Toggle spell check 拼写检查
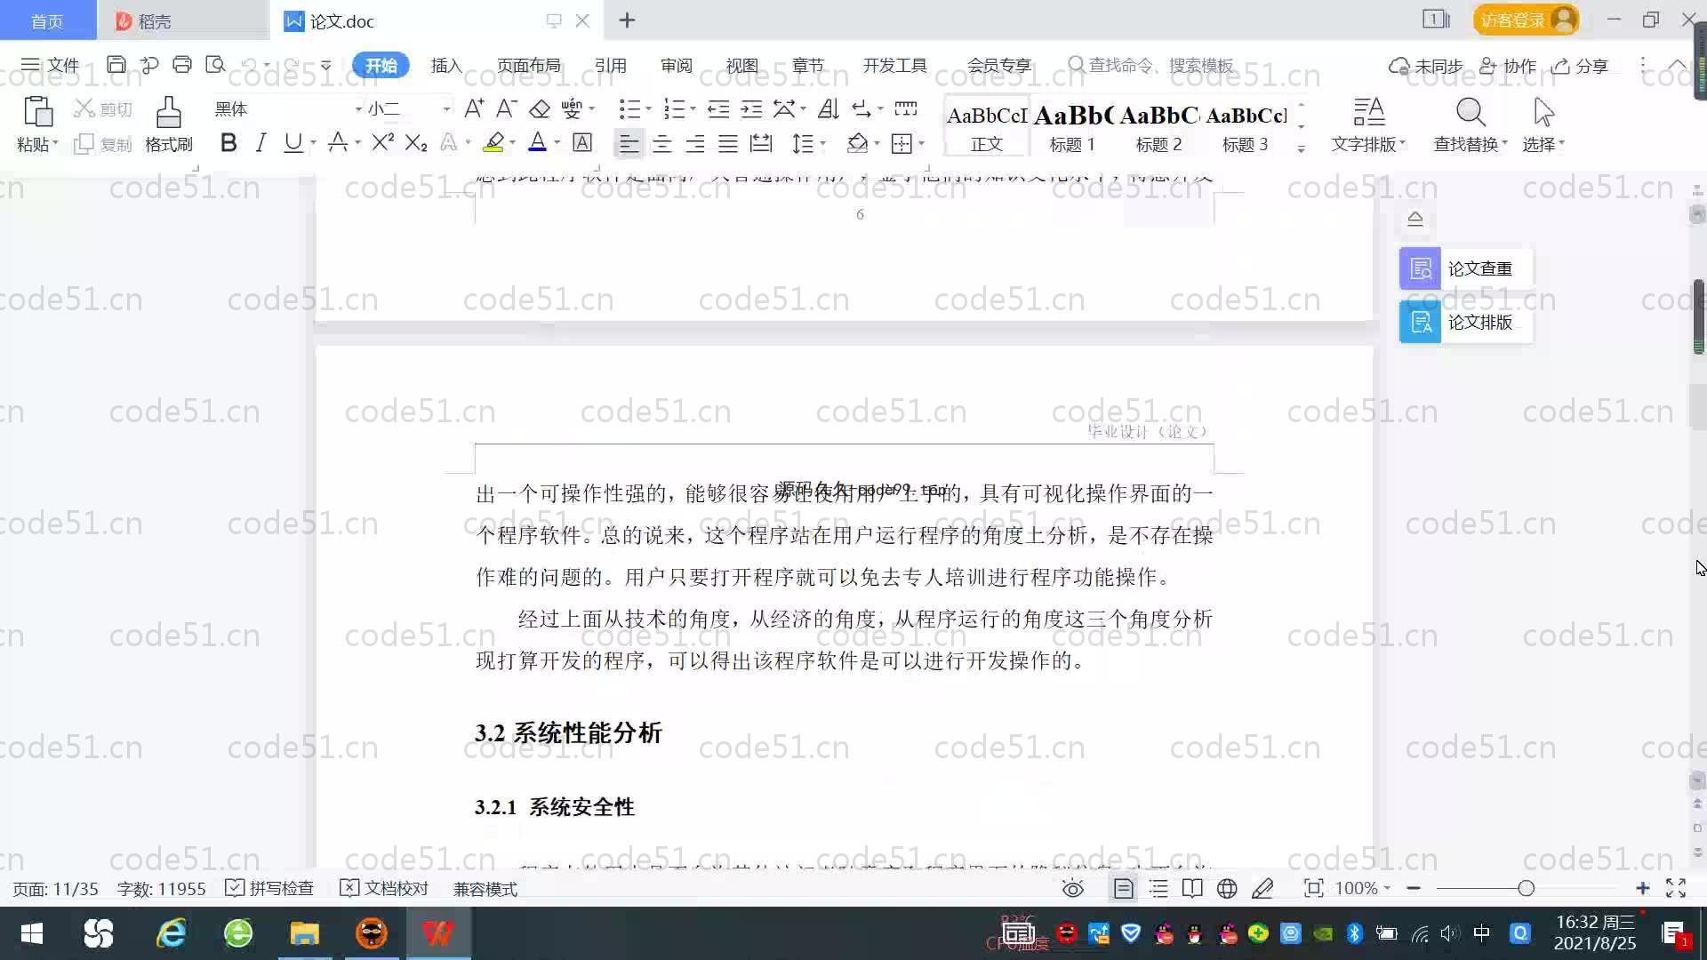Screen dimensions: 1707x960 [269, 888]
